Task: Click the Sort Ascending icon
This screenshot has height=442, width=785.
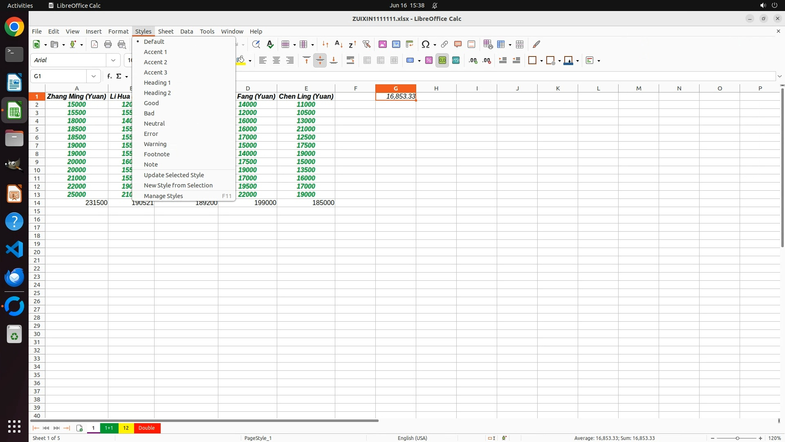Action: pos(339,44)
